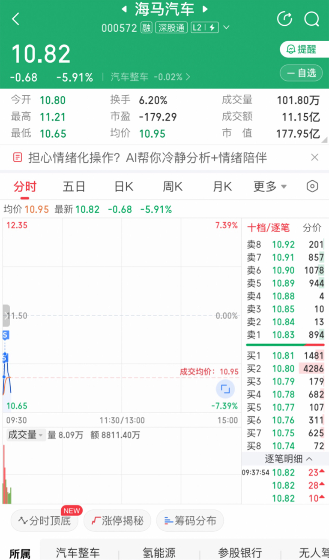Tap 成交额 11.15亿 value
Viewport: 329px width, 560px height.
pos(301,117)
